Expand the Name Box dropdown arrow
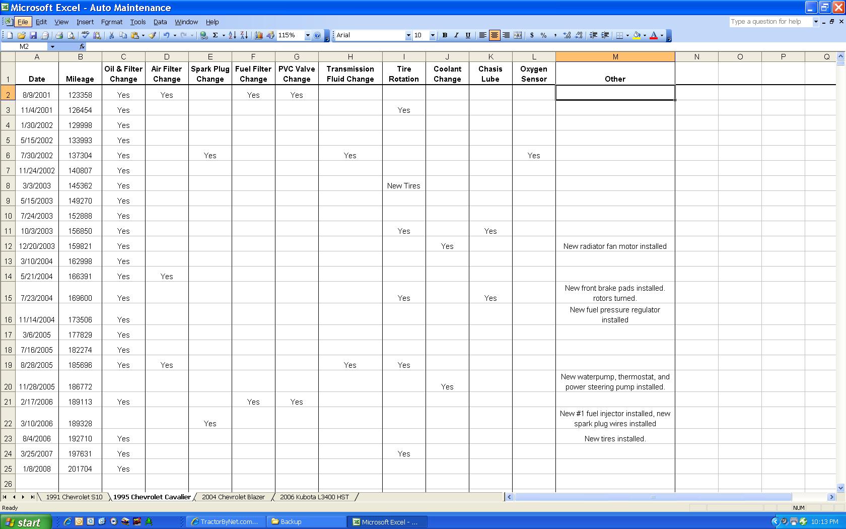 (52, 47)
